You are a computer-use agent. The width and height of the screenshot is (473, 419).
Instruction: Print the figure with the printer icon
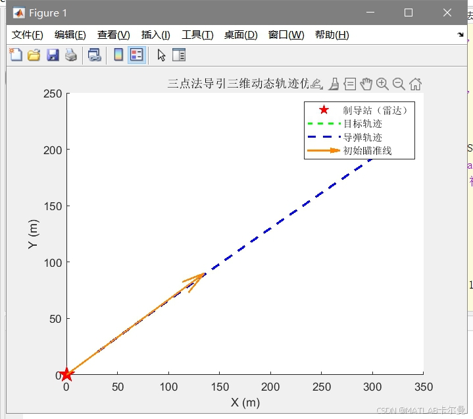[71, 55]
